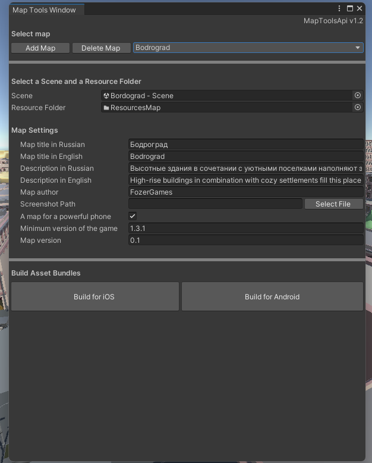Click Build for iOS

[x=95, y=296]
